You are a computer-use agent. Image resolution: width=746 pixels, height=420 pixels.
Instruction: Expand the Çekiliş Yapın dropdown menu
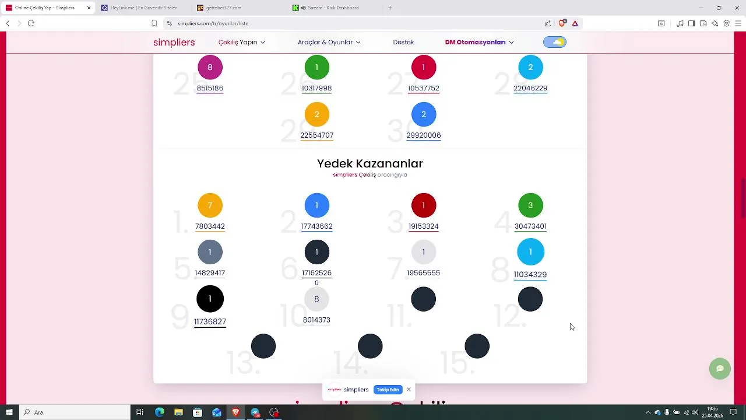pos(242,42)
